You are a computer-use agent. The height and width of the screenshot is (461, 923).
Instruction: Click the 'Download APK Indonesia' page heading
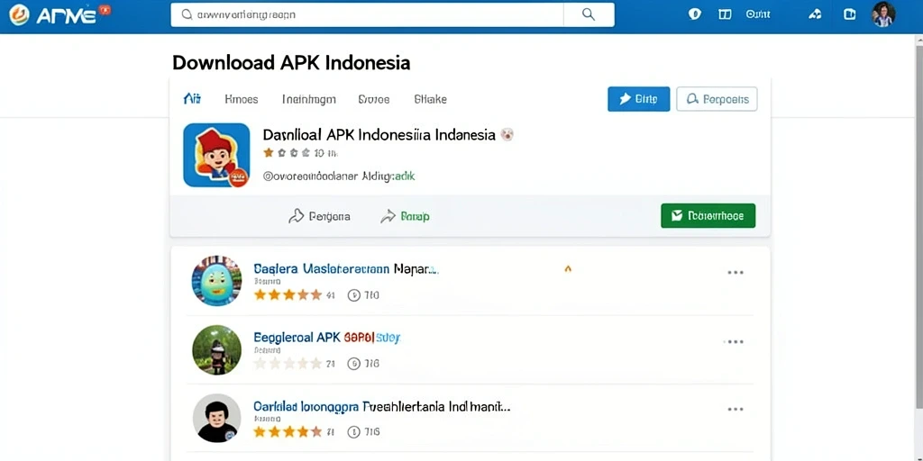click(291, 62)
